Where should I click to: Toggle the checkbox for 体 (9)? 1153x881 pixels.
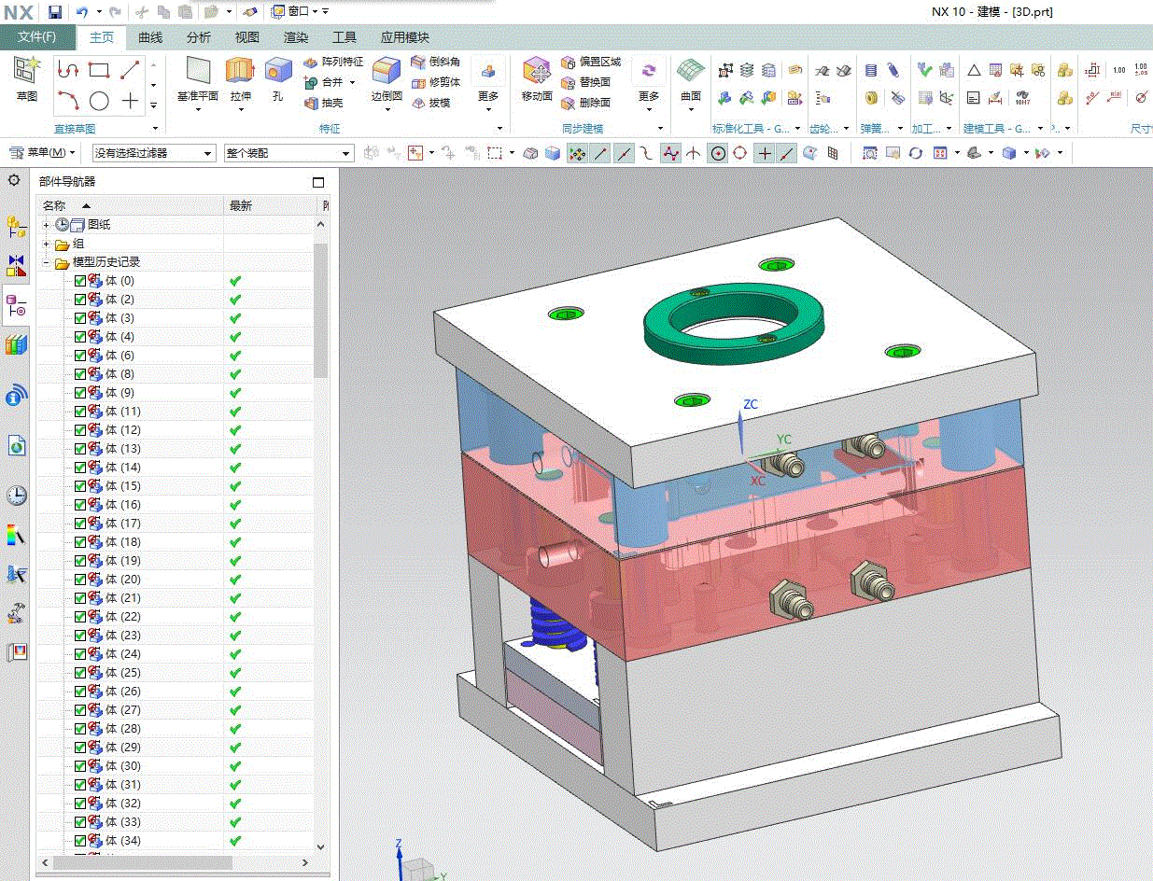coord(79,393)
